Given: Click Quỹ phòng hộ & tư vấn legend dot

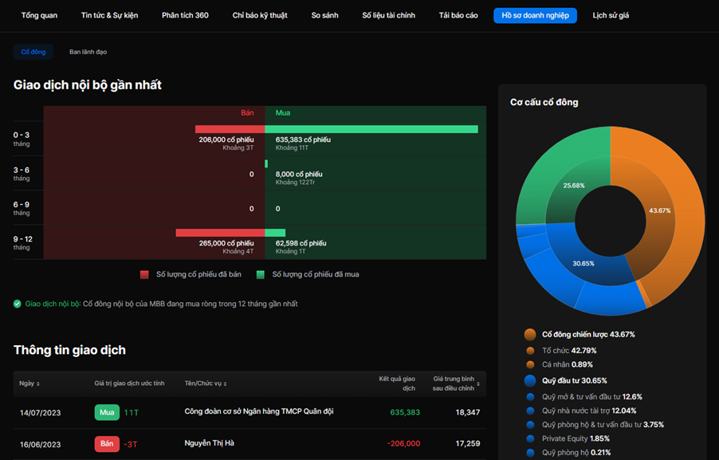Looking at the screenshot, I should (531, 425).
